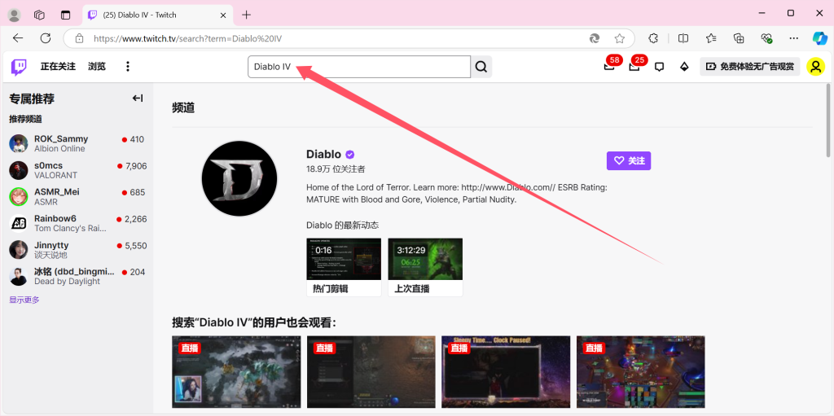Image resolution: width=834 pixels, height=416 pixels.
Task: Open the whispers chat bubble icon
Action: [660, 67]
